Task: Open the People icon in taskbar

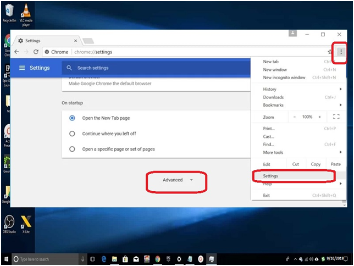Action: click(x=287, y=259)
